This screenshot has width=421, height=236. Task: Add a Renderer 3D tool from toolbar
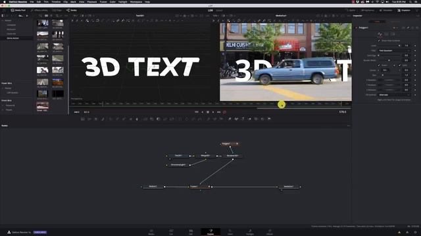click(269, 119)
